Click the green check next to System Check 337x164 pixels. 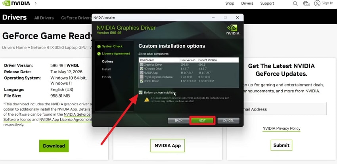coord(99,46)
